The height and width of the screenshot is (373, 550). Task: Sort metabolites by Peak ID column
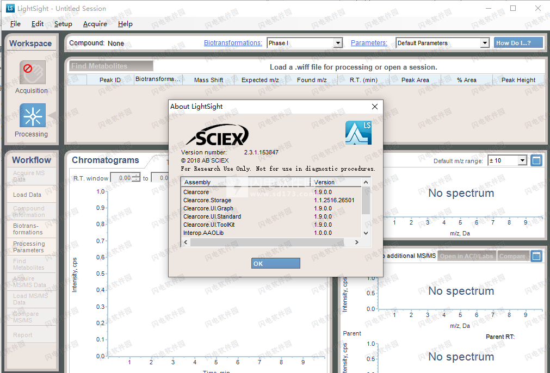[110, 80]
